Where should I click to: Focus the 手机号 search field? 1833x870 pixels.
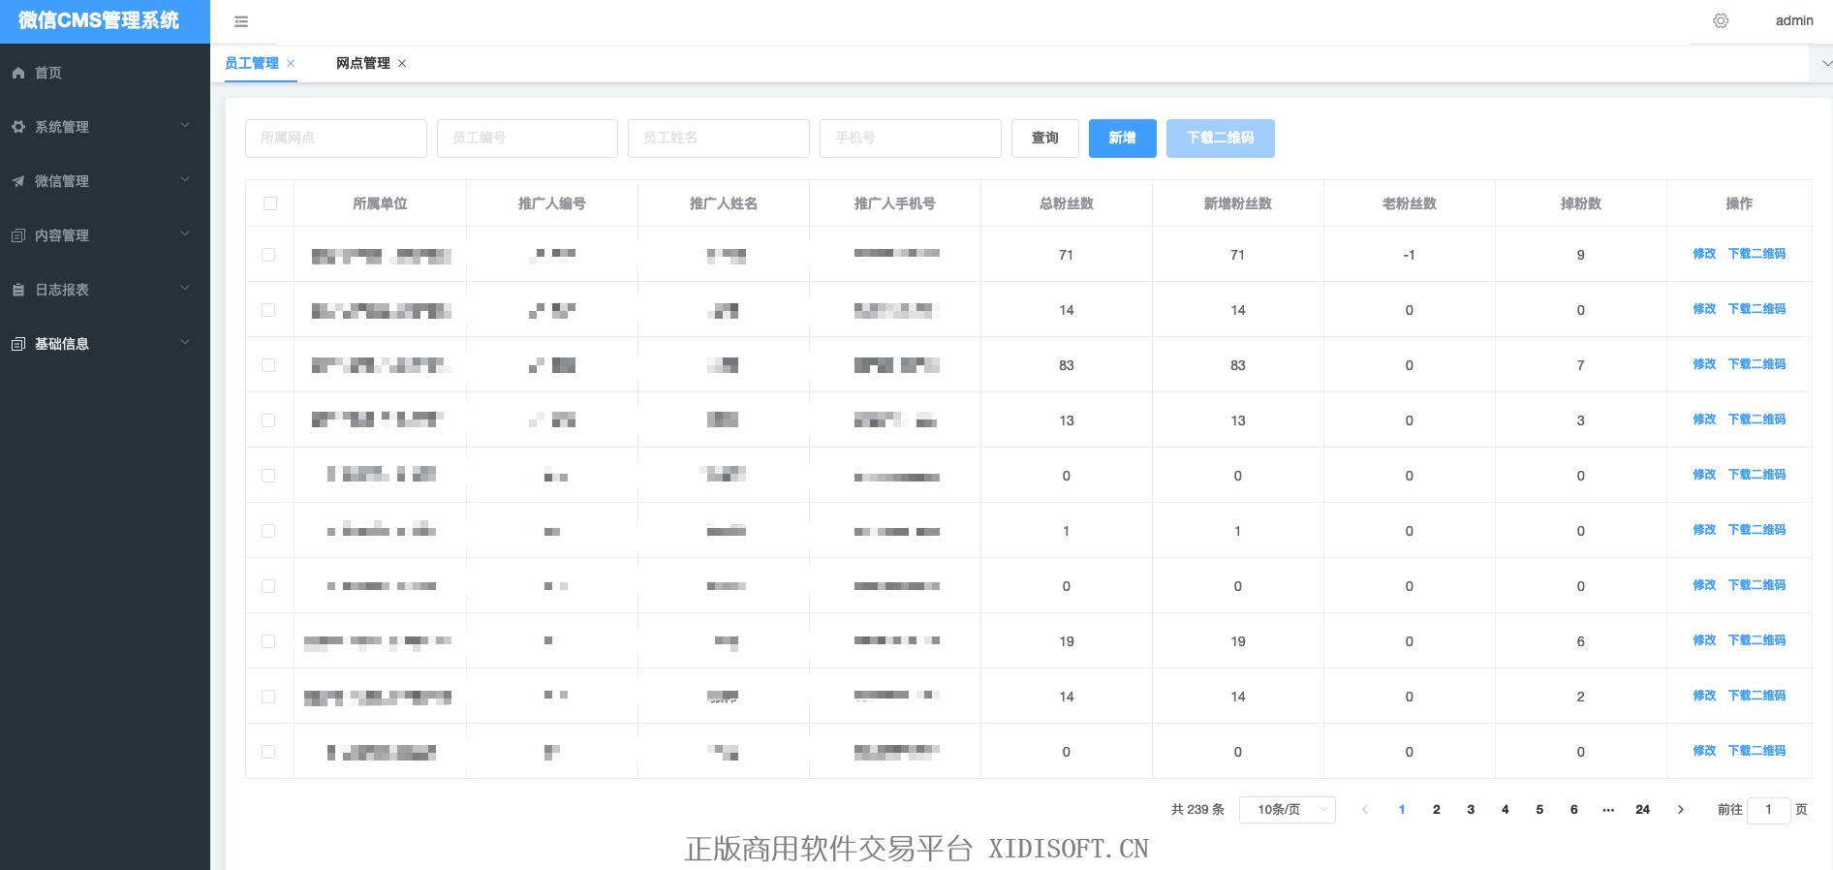click(x=911, y=139)
